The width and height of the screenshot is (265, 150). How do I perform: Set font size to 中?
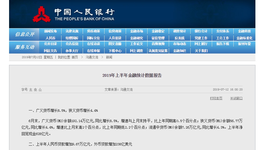pyautogui.click(x=35, y=90)
